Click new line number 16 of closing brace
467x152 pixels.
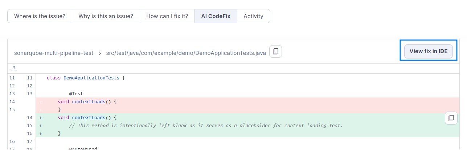click(30, 134)
